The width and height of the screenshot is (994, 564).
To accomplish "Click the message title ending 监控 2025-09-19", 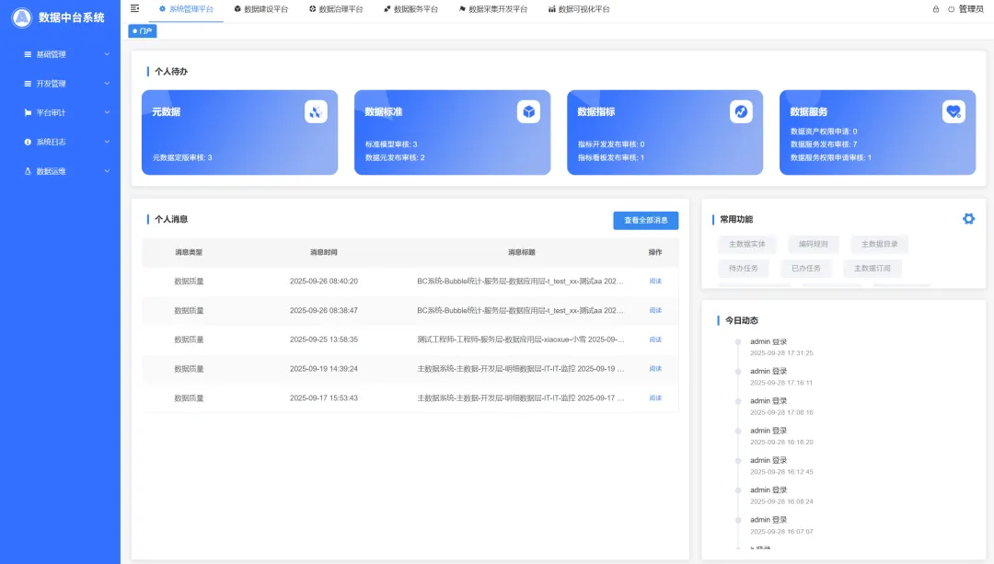I will [x=520, y=369].
